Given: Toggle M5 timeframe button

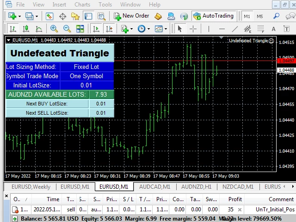Looking at the screenshot, I should point(259,16).
